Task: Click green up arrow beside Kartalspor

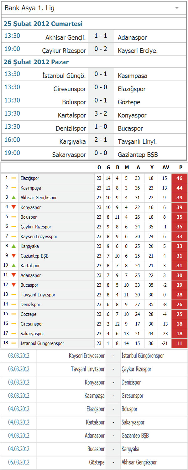Action: tap(13, 266)
